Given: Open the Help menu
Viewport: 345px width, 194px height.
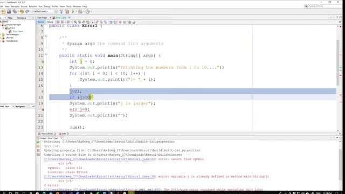Looking at the screenshot, I should click(85, 6).
